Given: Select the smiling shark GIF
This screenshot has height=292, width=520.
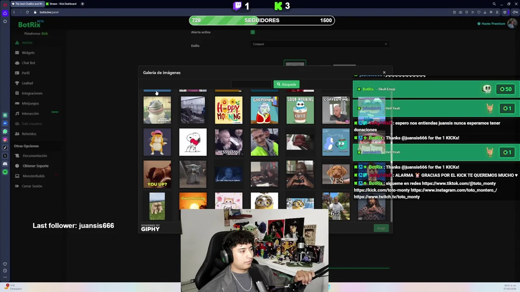Looking at the screenshot, I should (157, 110).
